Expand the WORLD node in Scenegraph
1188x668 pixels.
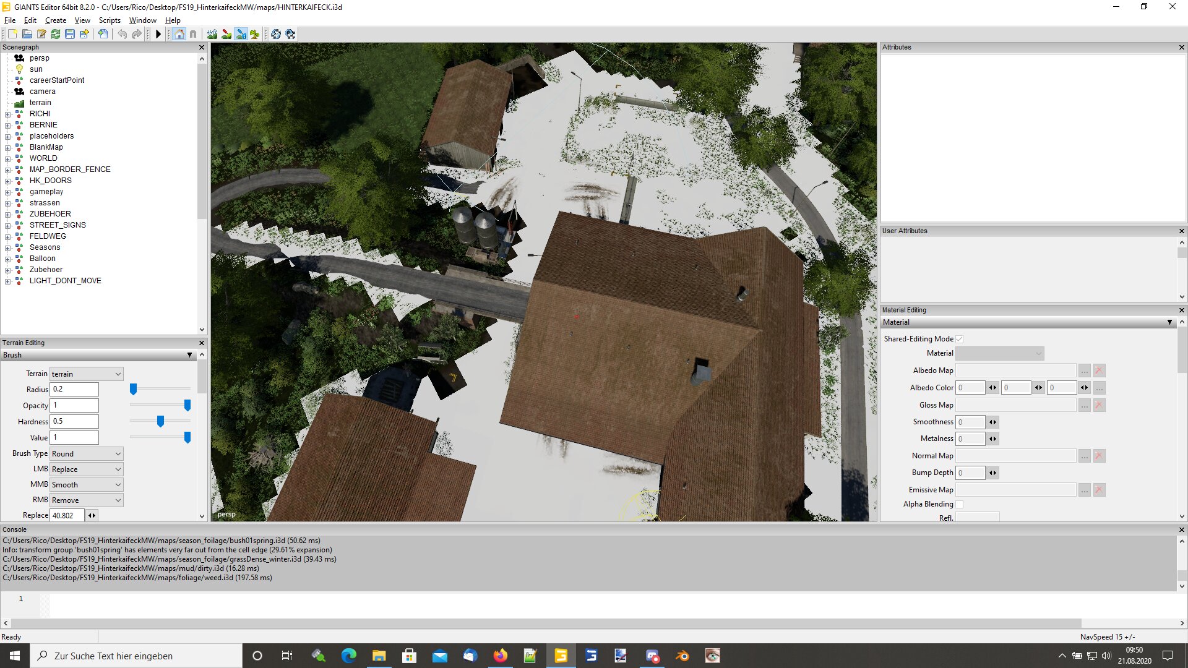pos(7,158)
